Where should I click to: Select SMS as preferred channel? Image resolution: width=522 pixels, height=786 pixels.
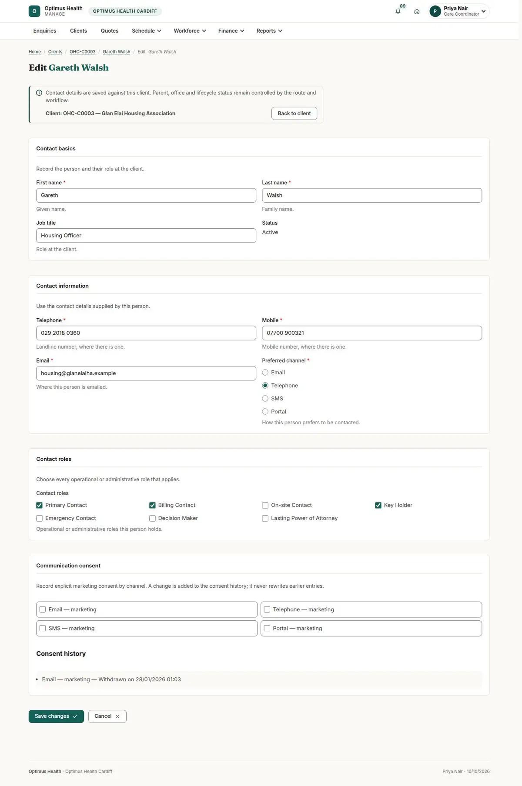[265, 399]
